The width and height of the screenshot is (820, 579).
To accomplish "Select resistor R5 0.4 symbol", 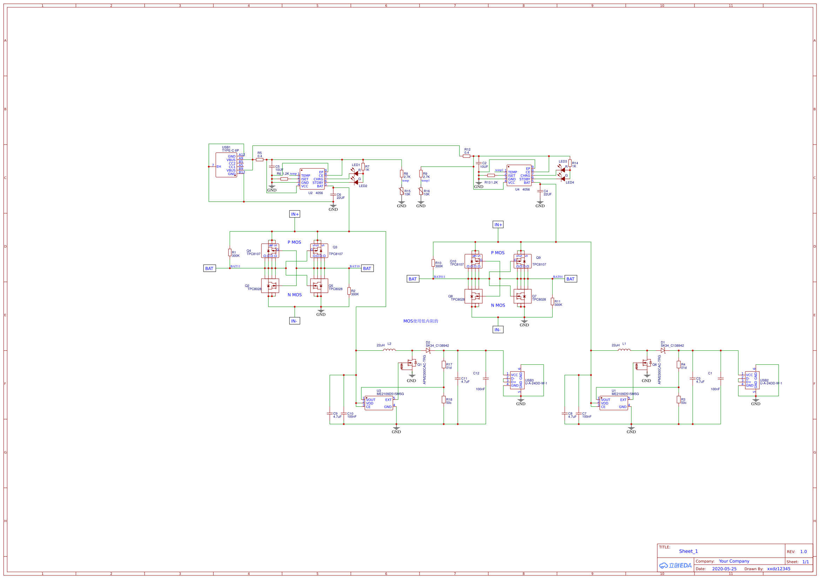I will click(x=260, y=159).
